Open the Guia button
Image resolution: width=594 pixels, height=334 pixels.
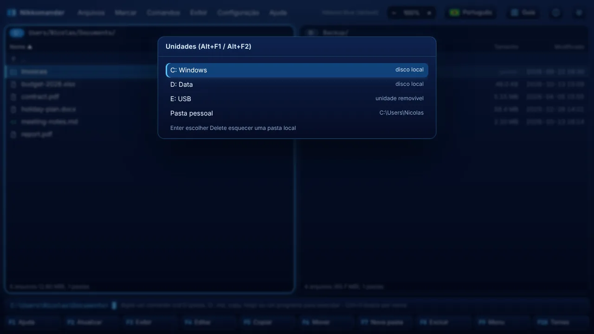[x=523, y=13]
